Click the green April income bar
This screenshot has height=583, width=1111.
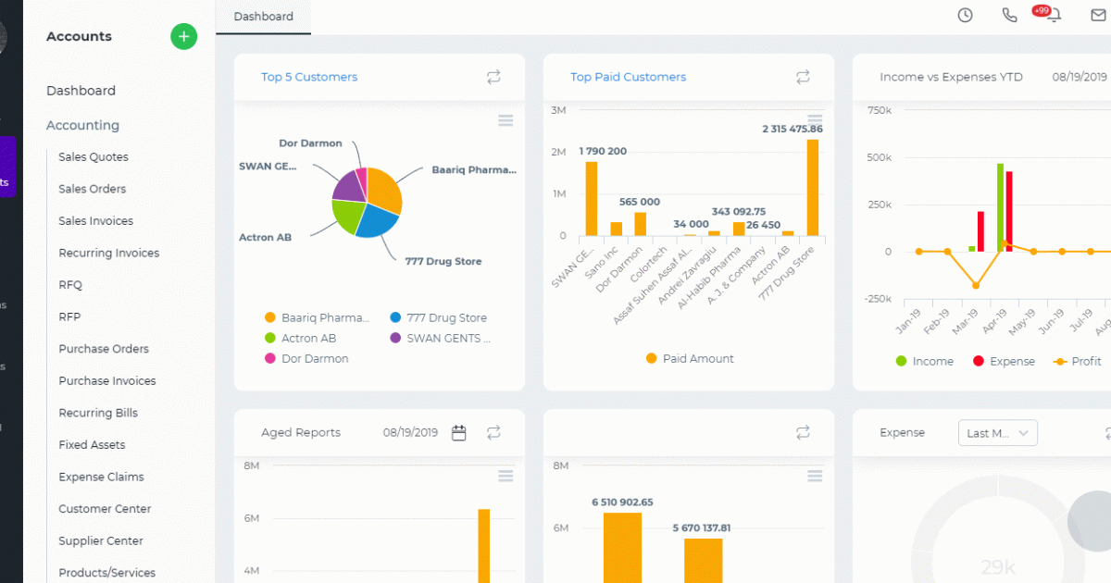click(x=1000, y=207)
